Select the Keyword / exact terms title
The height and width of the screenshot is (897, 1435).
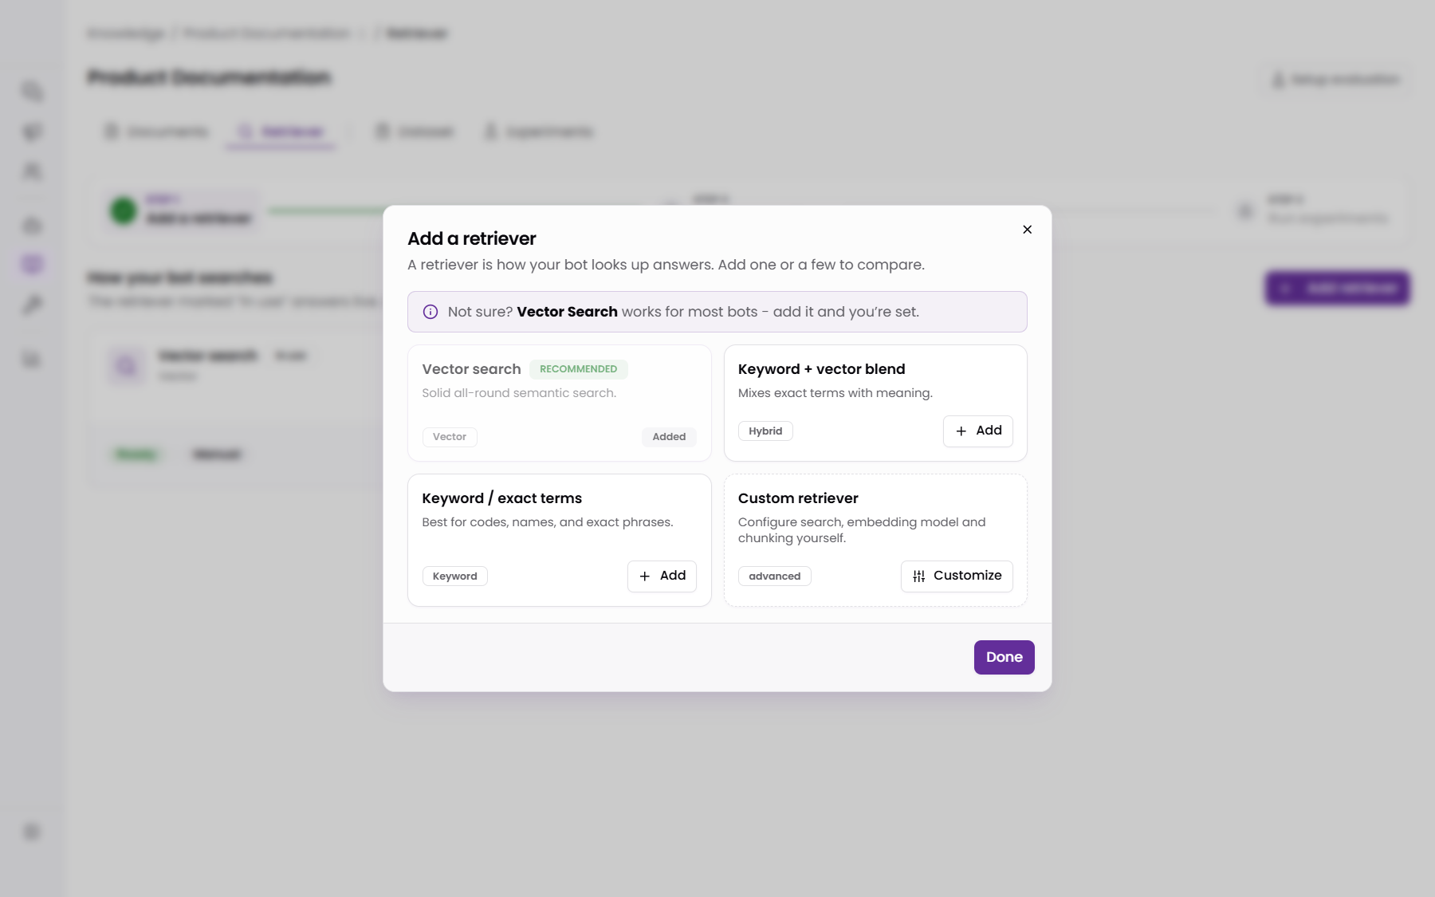(x=501, y=498)
